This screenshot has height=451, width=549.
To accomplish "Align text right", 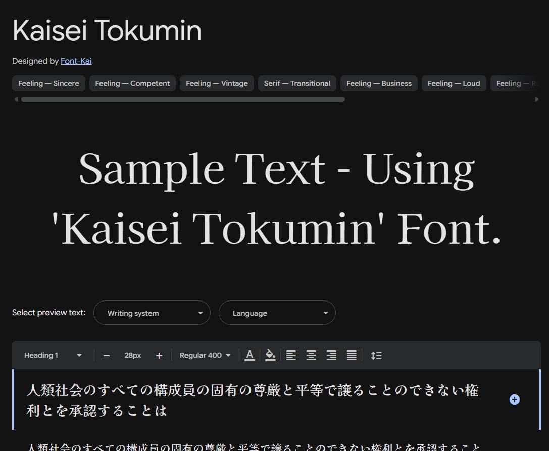I will click(x=331, y=355).
